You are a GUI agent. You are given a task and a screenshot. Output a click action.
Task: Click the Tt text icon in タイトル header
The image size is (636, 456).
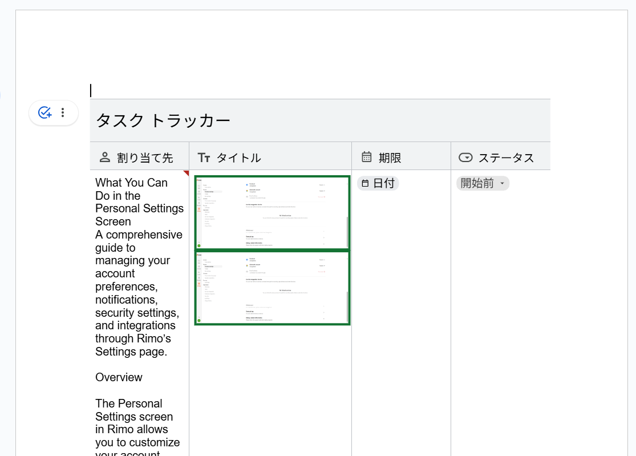204,158
